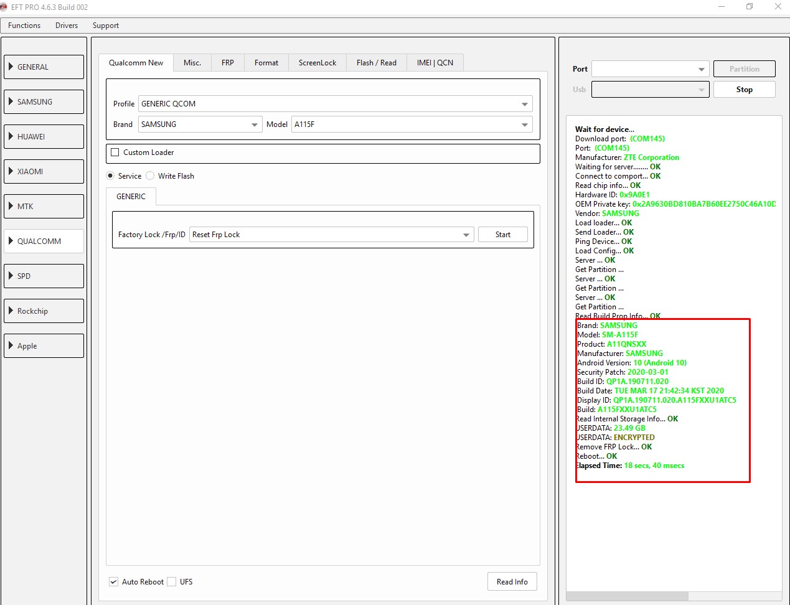Select the Write Flash radio option

[x=150, y=176]
